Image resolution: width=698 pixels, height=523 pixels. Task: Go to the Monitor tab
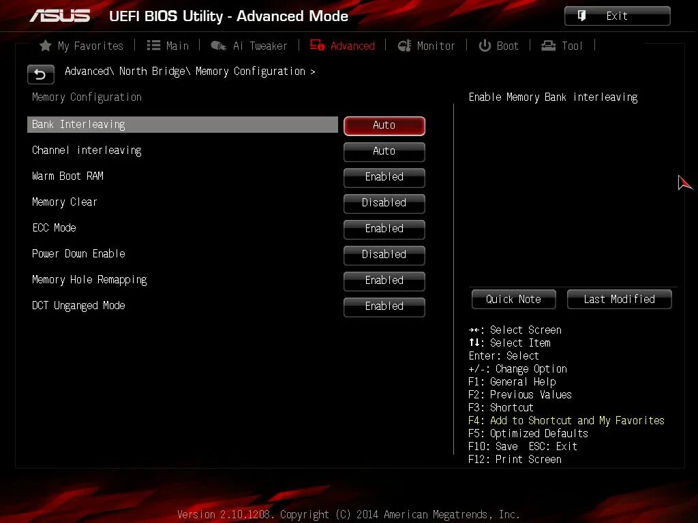click(x=427, y=46)
